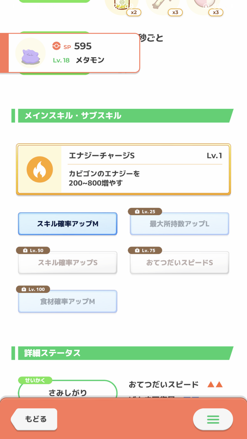Select the locked スキル確率アップS sub skill

point(68,263)
